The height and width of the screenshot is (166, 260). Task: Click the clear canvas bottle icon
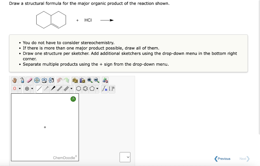click(22, 80)
